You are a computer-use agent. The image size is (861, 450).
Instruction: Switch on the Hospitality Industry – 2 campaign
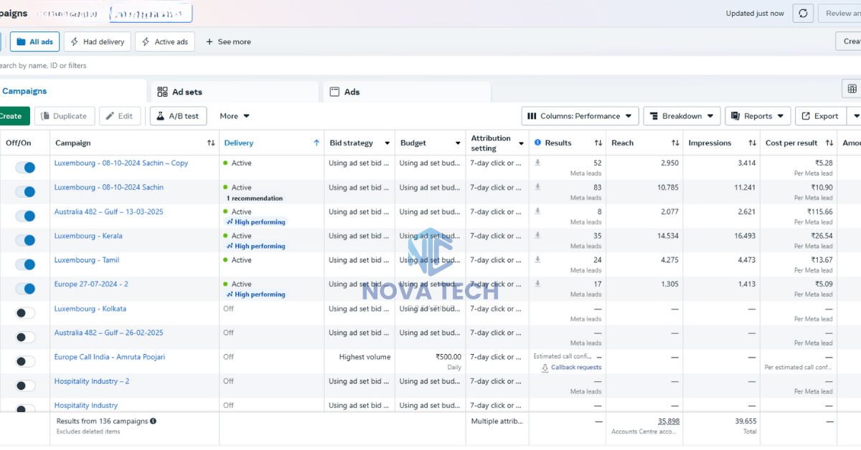coord(25,386)
